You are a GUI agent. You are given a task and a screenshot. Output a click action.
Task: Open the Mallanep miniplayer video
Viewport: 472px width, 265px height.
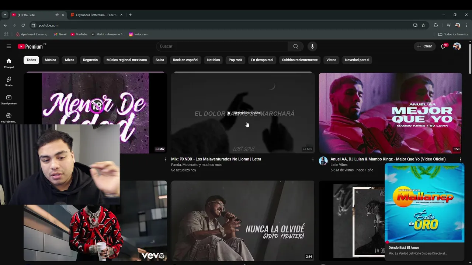[424, 202]
